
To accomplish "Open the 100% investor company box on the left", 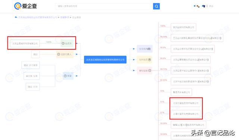I will 25,43.
